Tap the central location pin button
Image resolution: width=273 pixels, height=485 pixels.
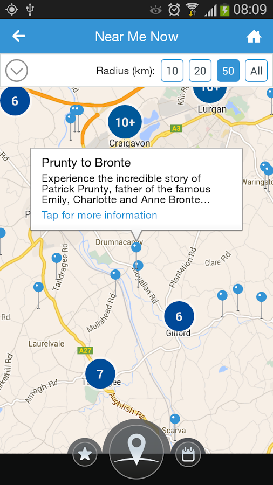pos(136,452)
